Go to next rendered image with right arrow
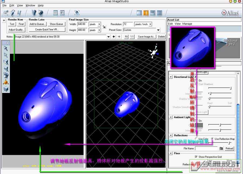Viewport: 243px width, 174px height. [x=119, y=37]
